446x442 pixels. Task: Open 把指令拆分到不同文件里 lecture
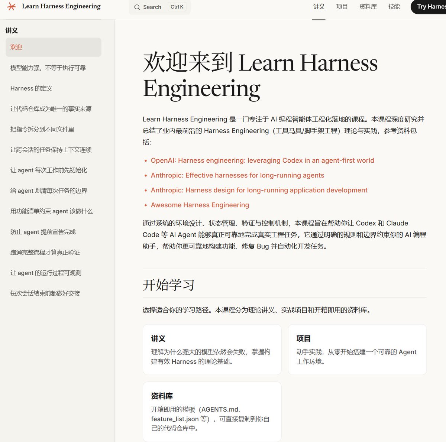[x=42, y=129]
